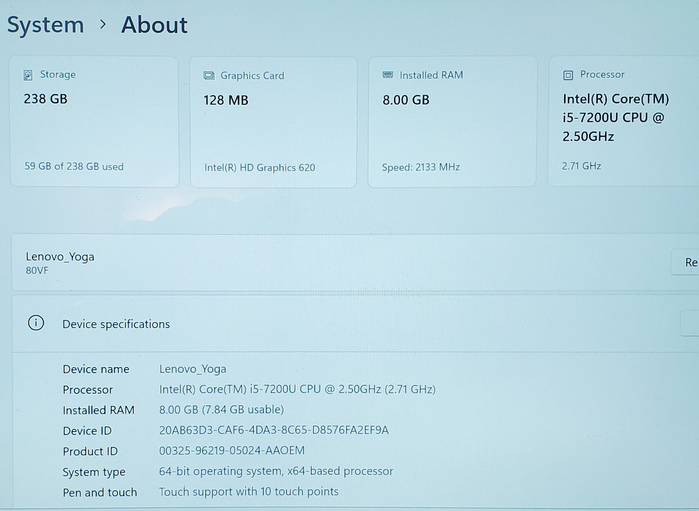Click the Installed RAM memory icon

click(x=388, y=75)
